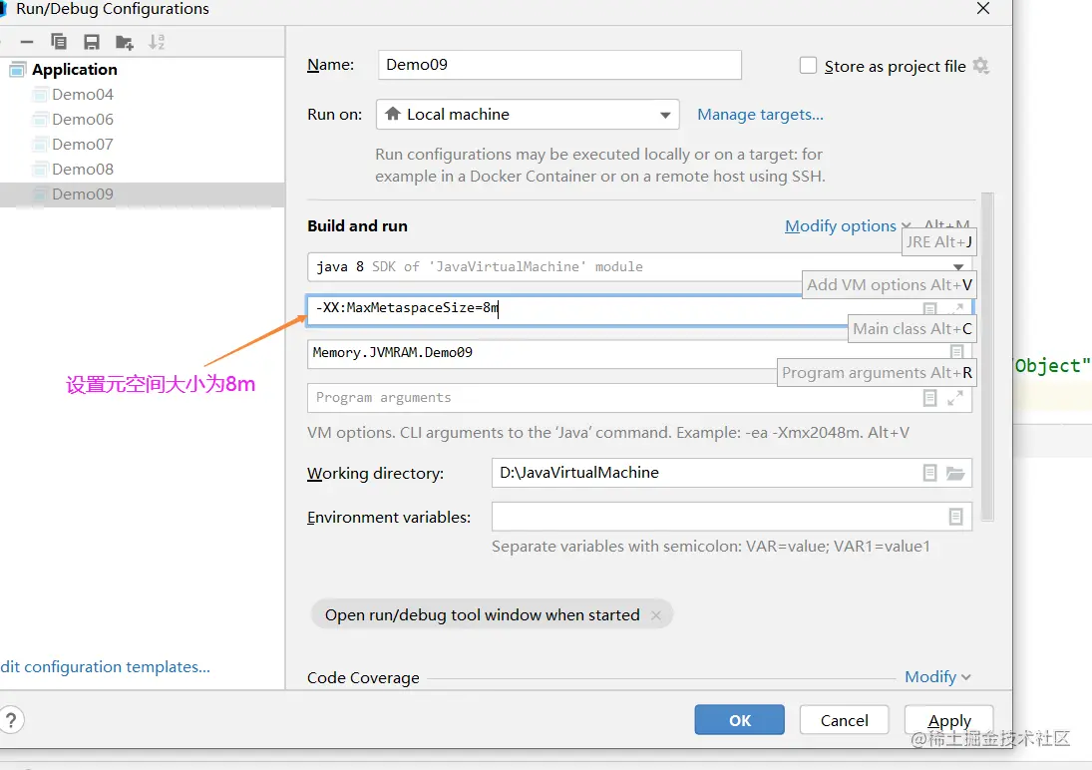The width and height of the screenshot is (1092, 770).
Task: Expand the VM options field
Action: pos(958,308)
